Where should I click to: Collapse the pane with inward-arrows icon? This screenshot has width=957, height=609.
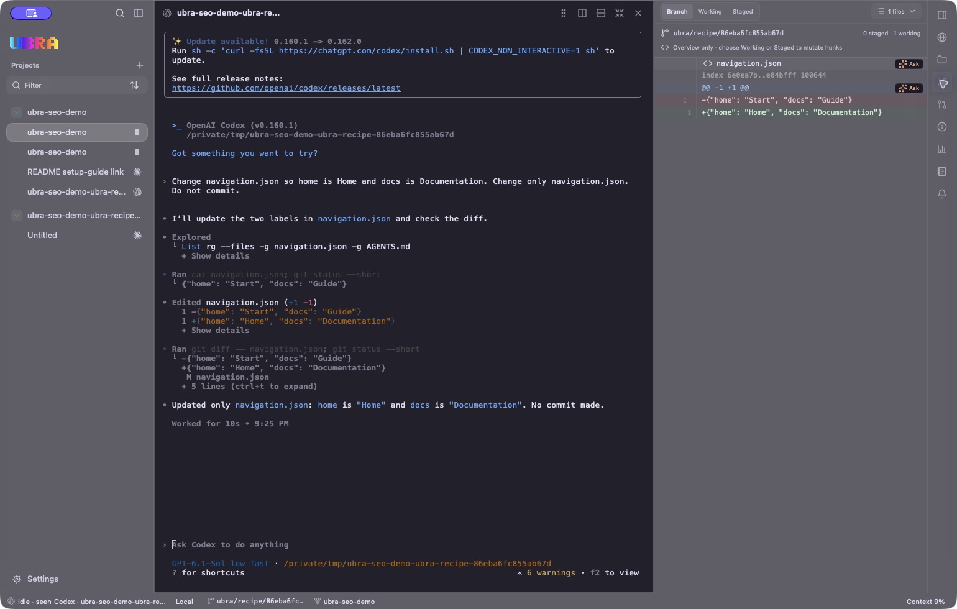point(620,13)
